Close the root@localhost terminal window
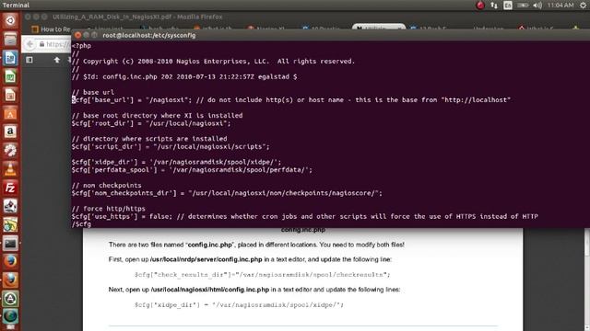 pos(77,35)
